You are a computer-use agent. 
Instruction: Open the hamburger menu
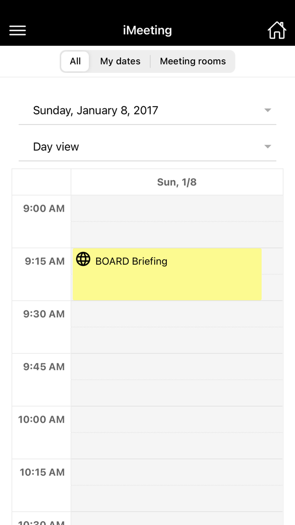point(18,30)
